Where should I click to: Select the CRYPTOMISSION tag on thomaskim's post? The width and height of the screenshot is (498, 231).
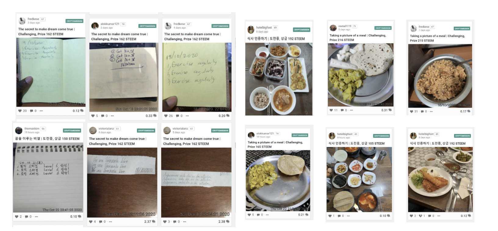72,130
